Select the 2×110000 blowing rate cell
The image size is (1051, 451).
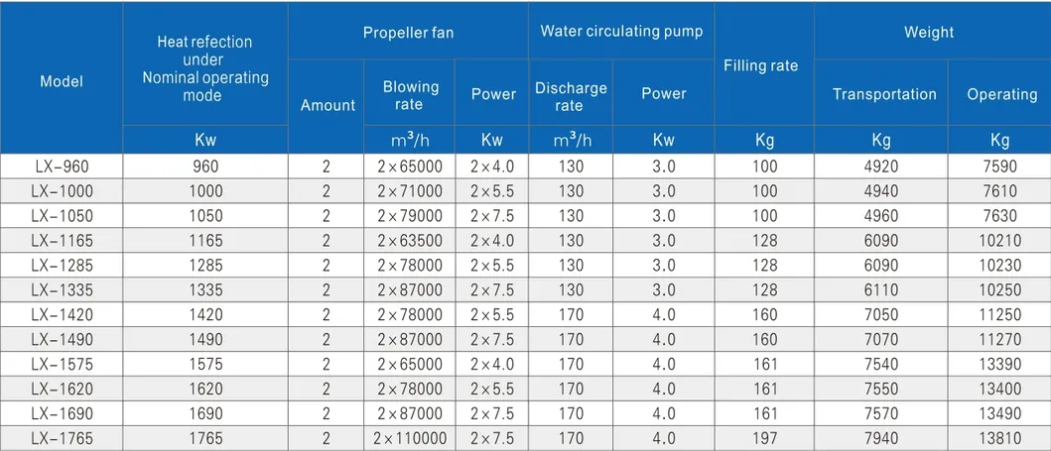point(409,438)
